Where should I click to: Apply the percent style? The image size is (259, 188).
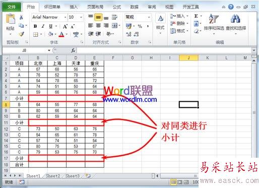coord(140,26)
